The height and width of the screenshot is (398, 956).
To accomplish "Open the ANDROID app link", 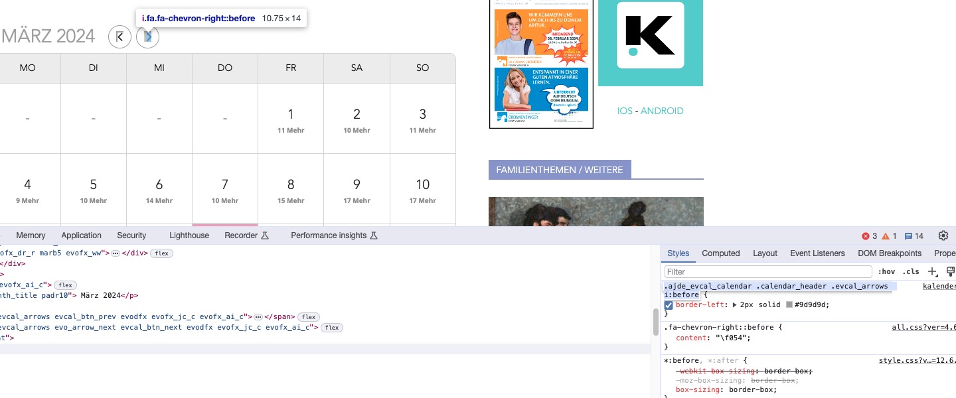I will coord(662,111).
